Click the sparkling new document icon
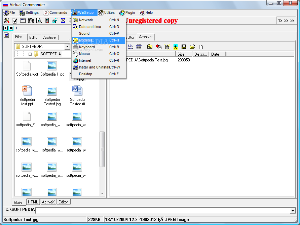Viewport: 300px width, 225px height. (x=167, y=47)
